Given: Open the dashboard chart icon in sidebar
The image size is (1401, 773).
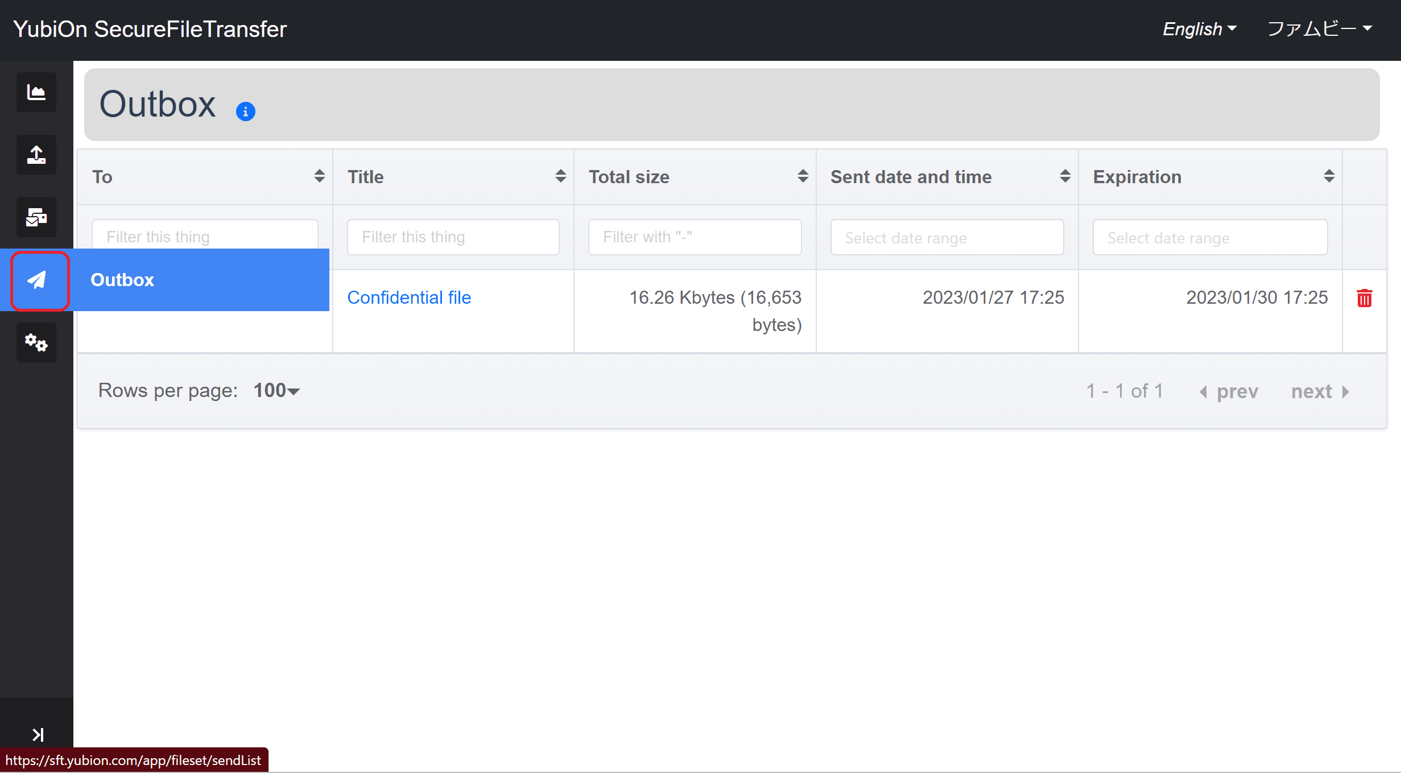Looking at the screenshot, I should [x=36, y=92].
